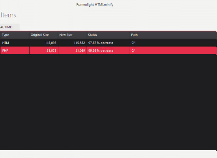Image resolution: width=217 pixels, height=158 pixels.
Task: Click the 115,582 new size cell
Action: pos(79,43)
